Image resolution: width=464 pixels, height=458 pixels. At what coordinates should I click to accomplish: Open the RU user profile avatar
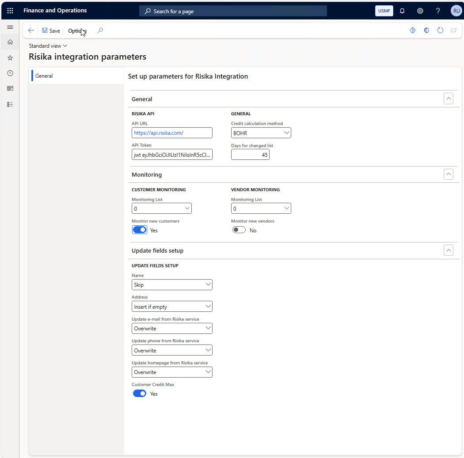[456, 11]
